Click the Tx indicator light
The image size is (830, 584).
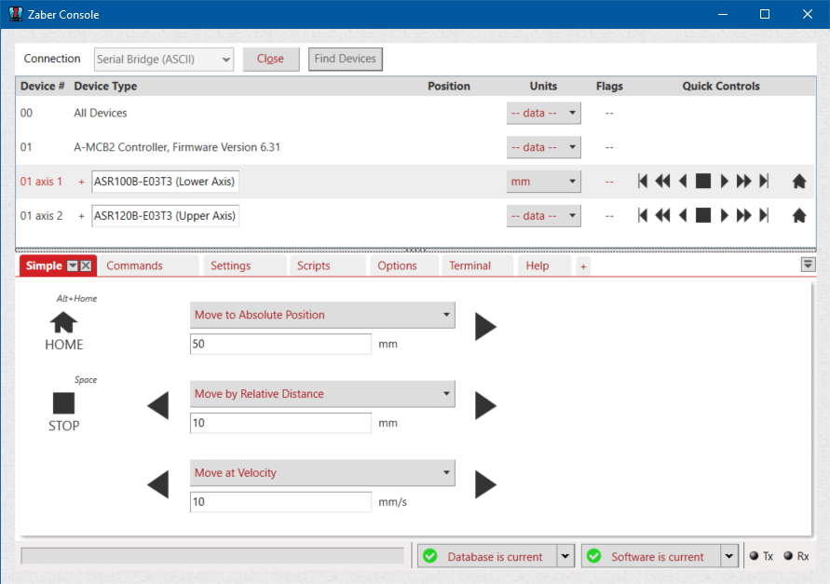(x=755, y=556)
